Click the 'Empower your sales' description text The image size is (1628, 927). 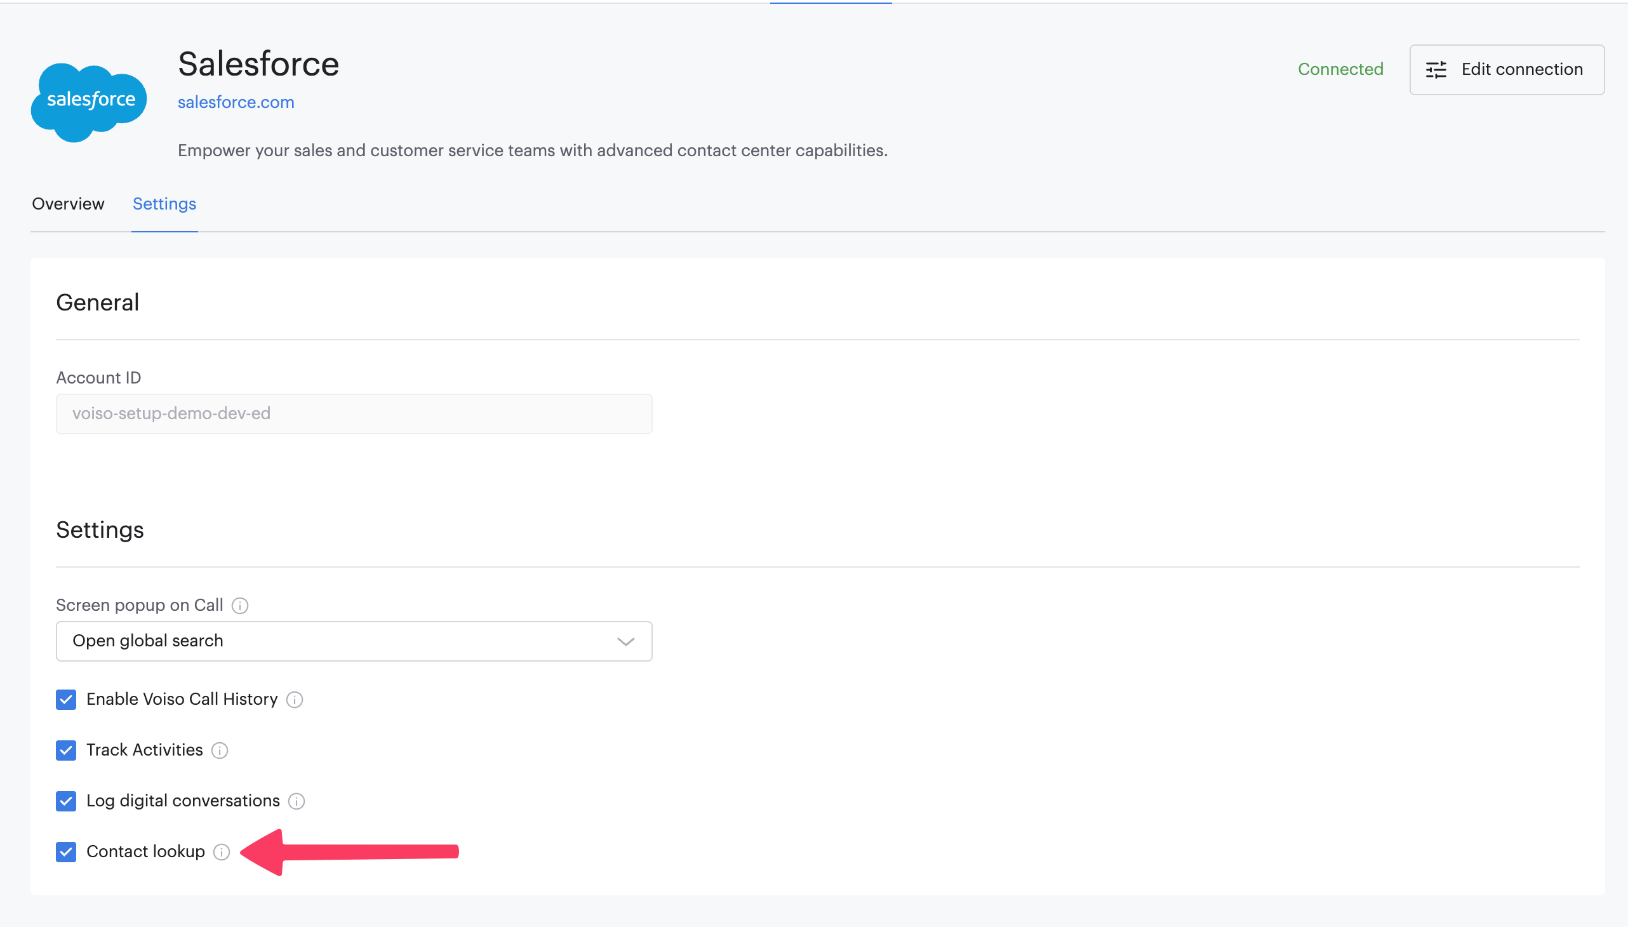pos(532,150)
